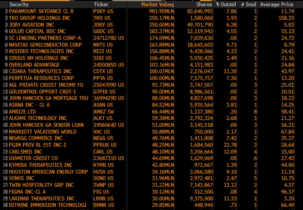Select OVERLAND ADVANTAGE security
This screenshot has height=210, width=303.
pyautogui.click(x=34, y=65)
